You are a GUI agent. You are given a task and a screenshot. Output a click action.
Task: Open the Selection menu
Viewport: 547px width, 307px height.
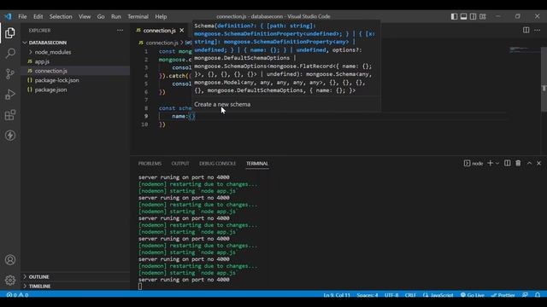[x=61, y=16]
